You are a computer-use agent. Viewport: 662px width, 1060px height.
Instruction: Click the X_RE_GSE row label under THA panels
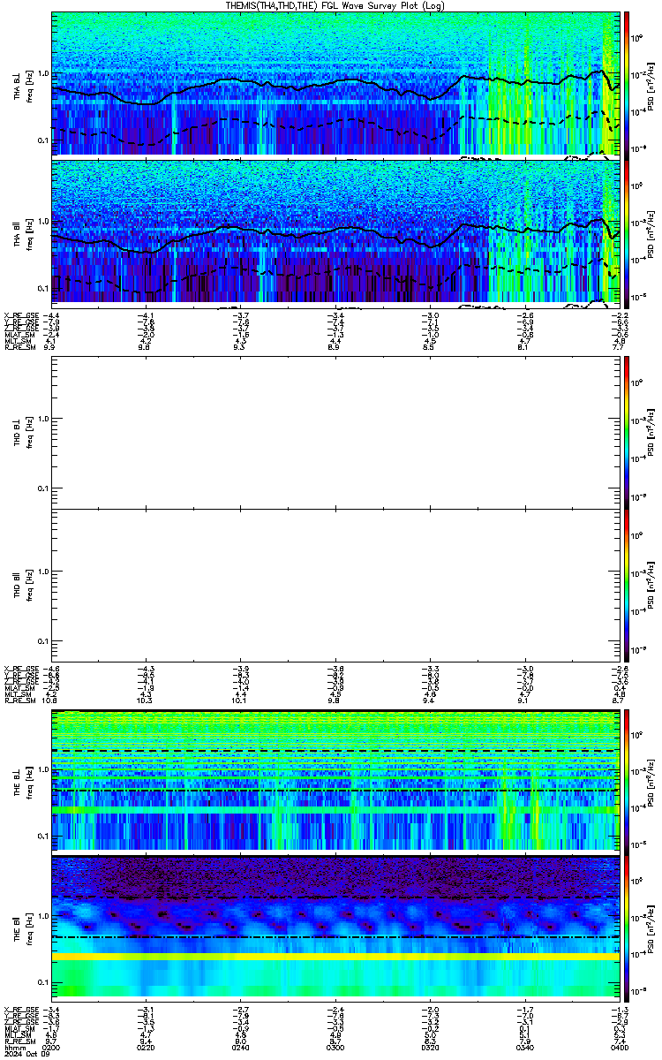click(21, 315)
